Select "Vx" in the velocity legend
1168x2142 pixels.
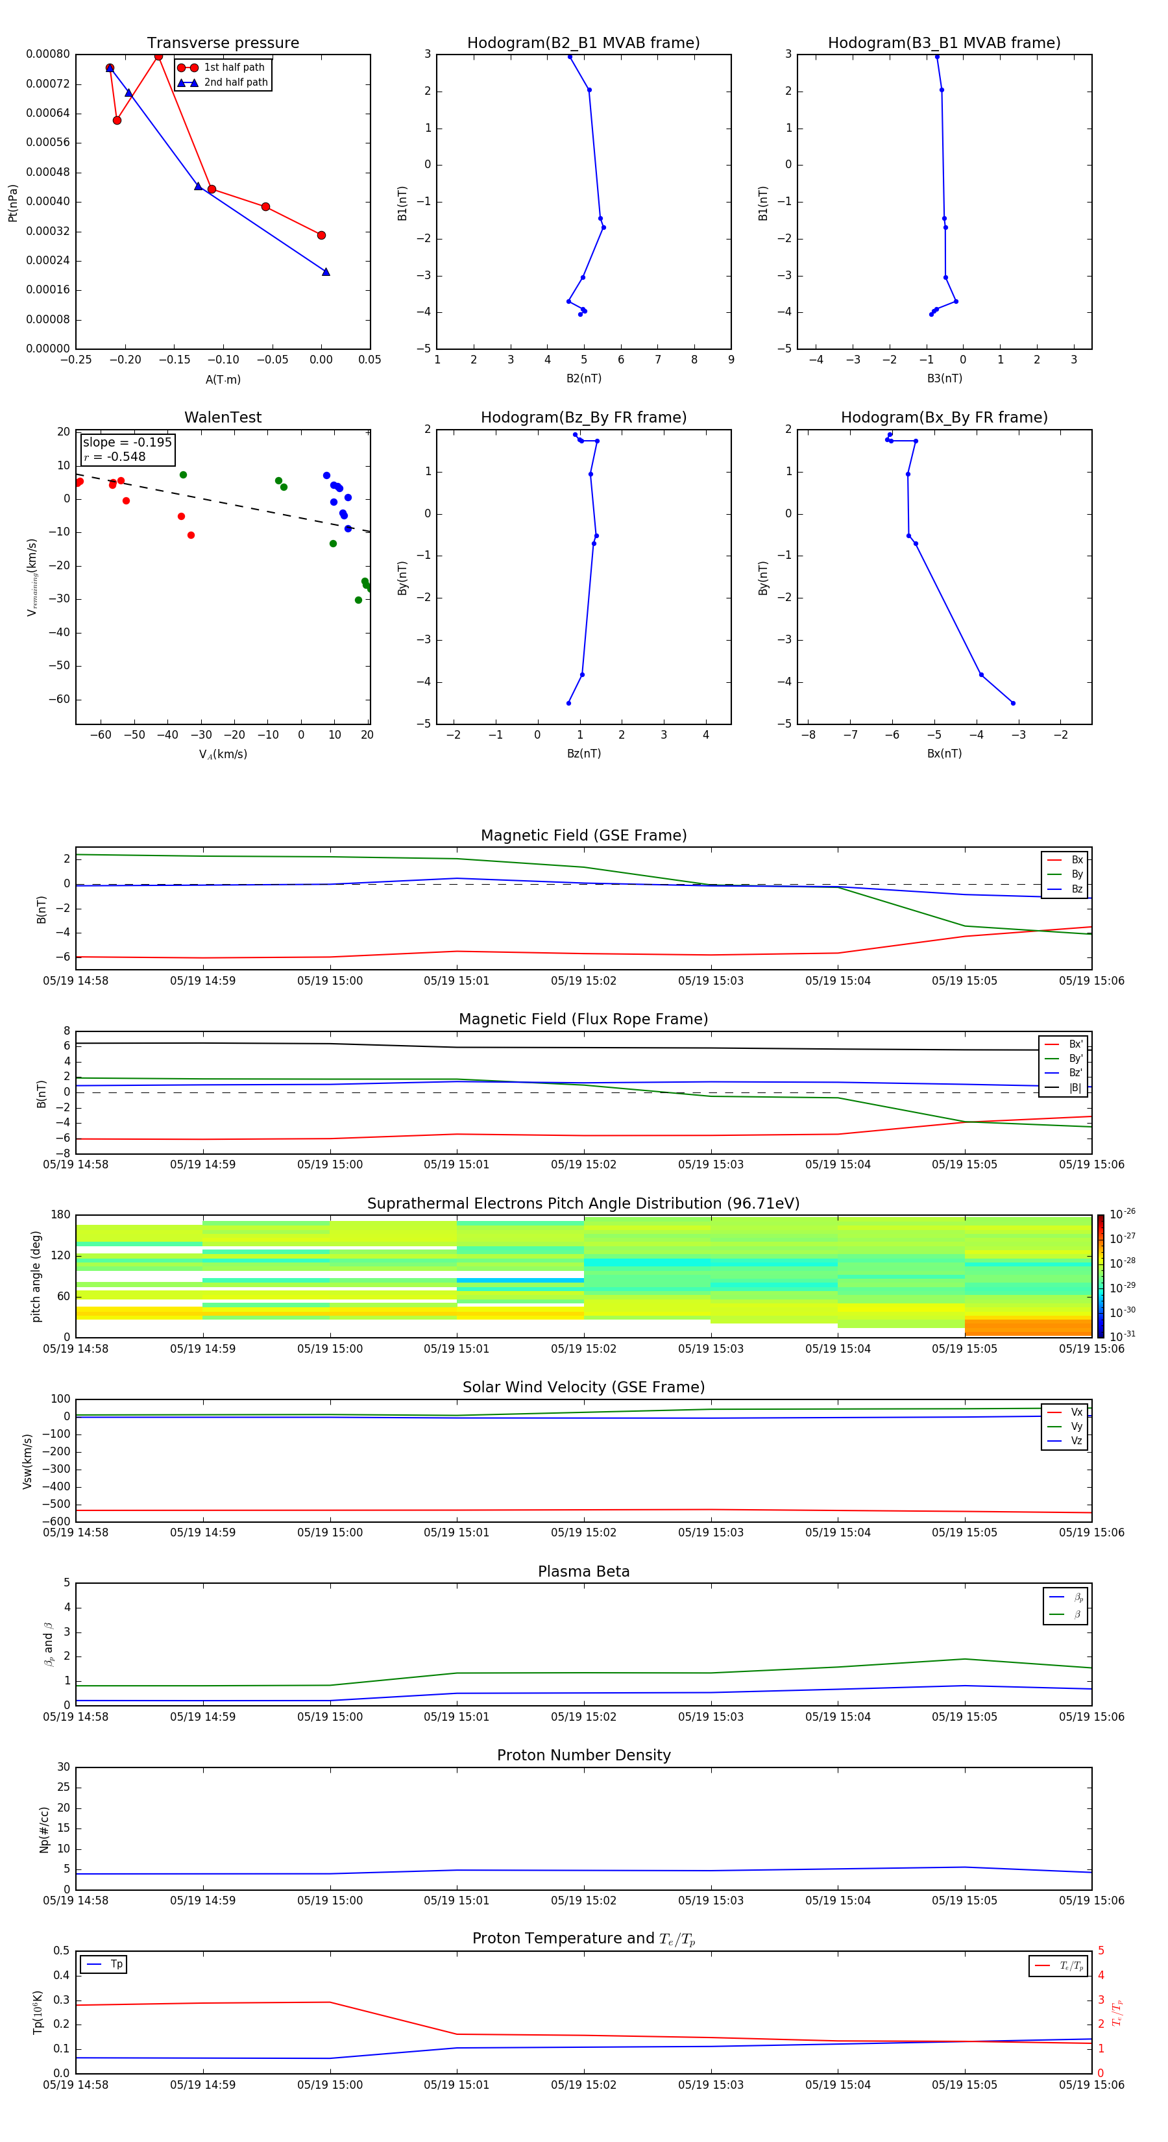tap(1065, 1412)
